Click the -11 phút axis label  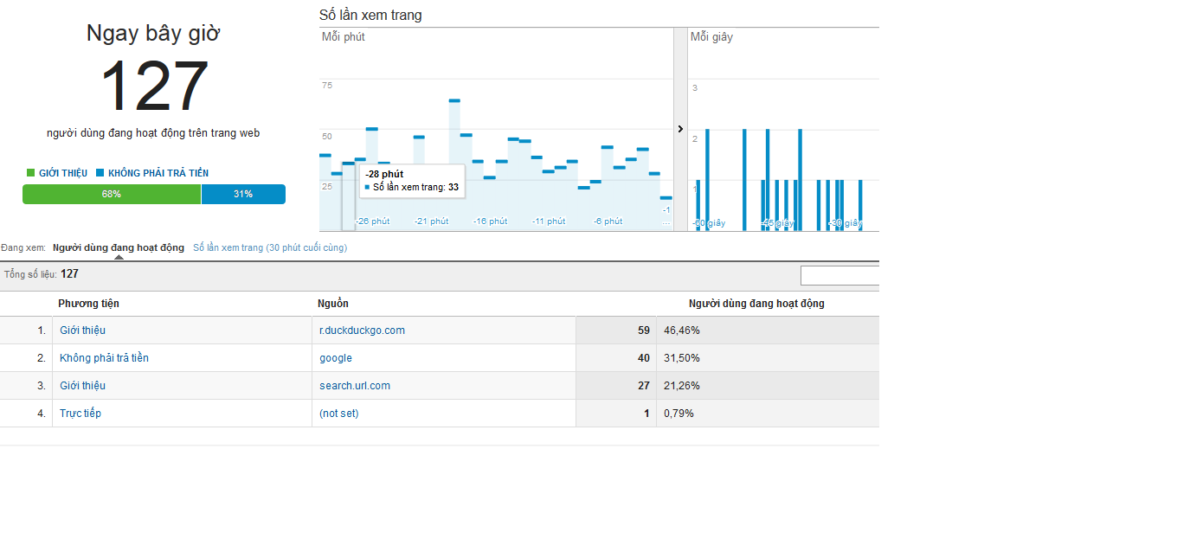pyautogui.click(x=549, y=221)
